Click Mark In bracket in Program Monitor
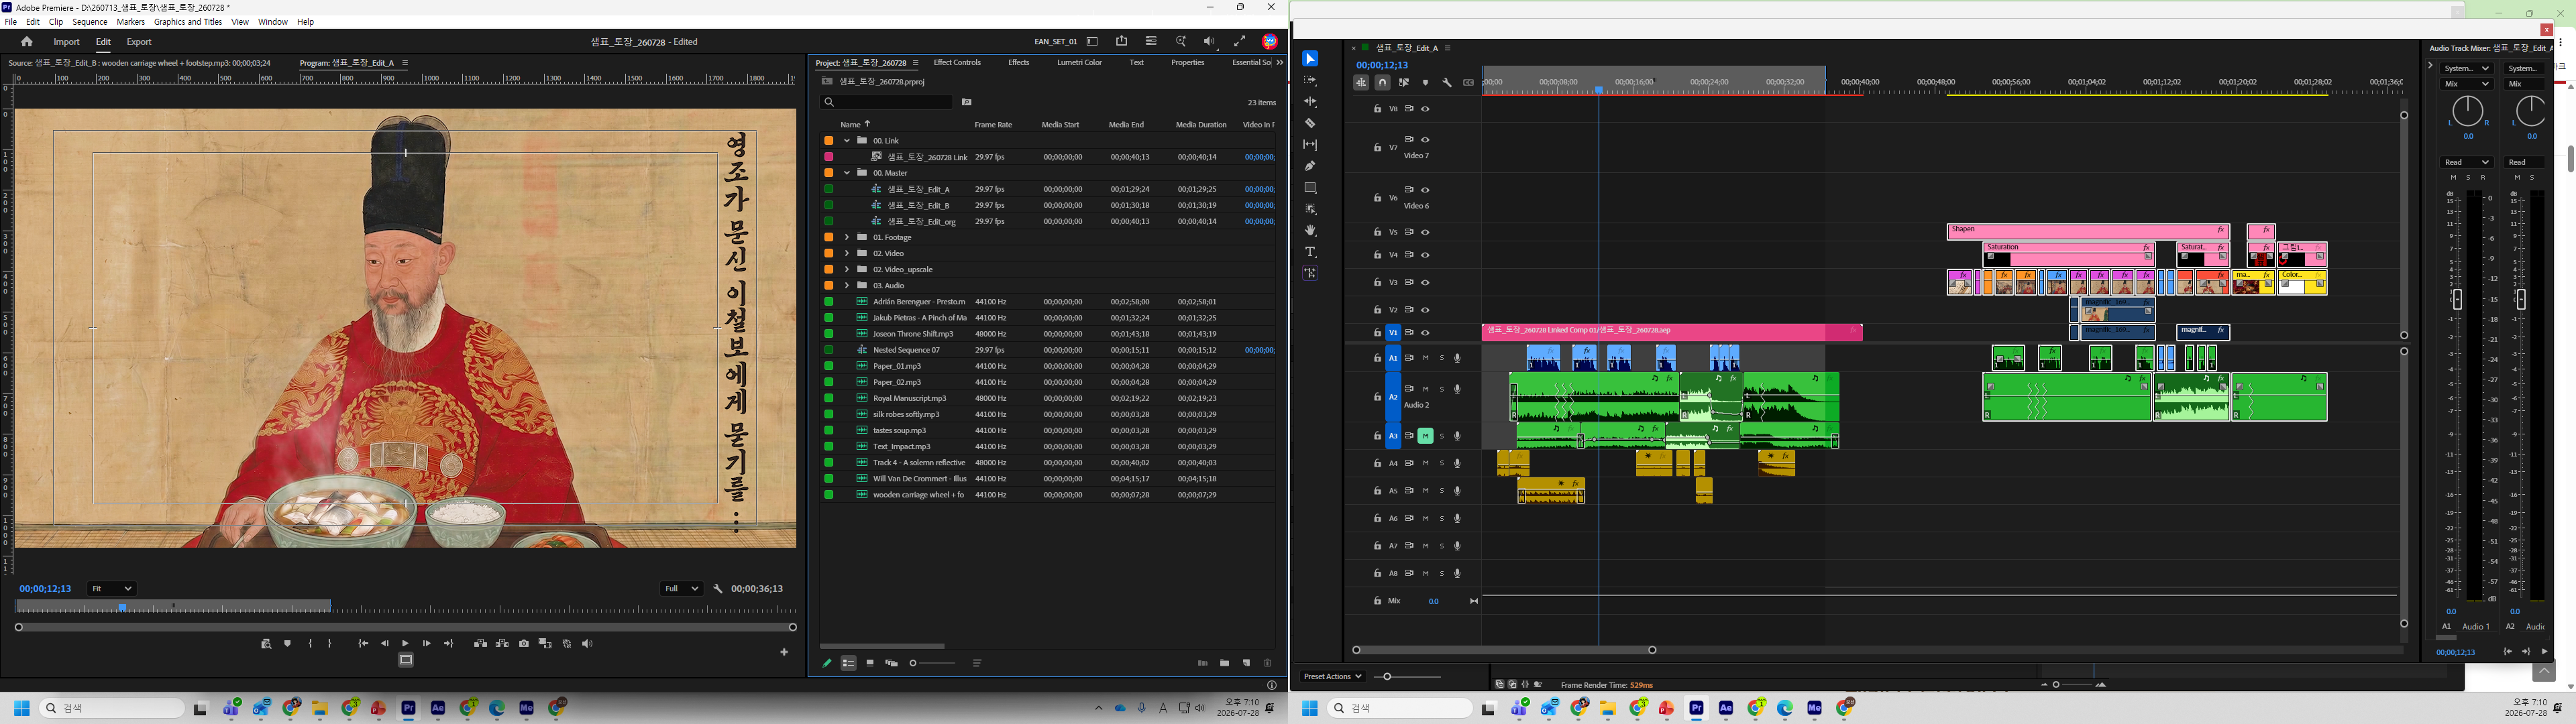 [310, 644]
